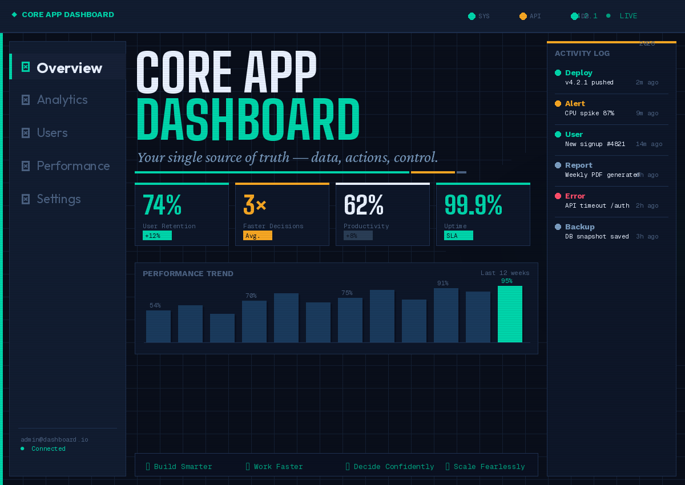Click the SYS status indicator dot

pyautogui.click(x=472, y=16)
